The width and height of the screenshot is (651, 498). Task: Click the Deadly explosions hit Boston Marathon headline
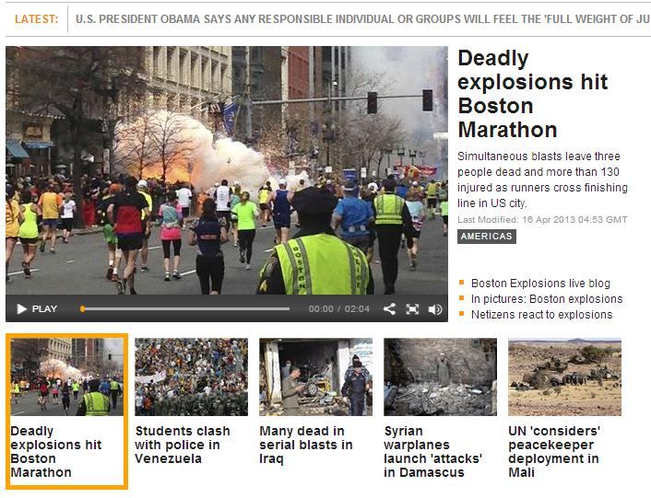click(x=532, y=94)
